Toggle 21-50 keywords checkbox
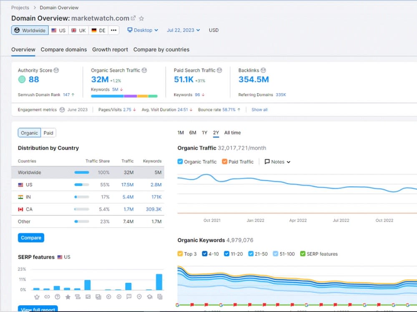 (251, 254)
